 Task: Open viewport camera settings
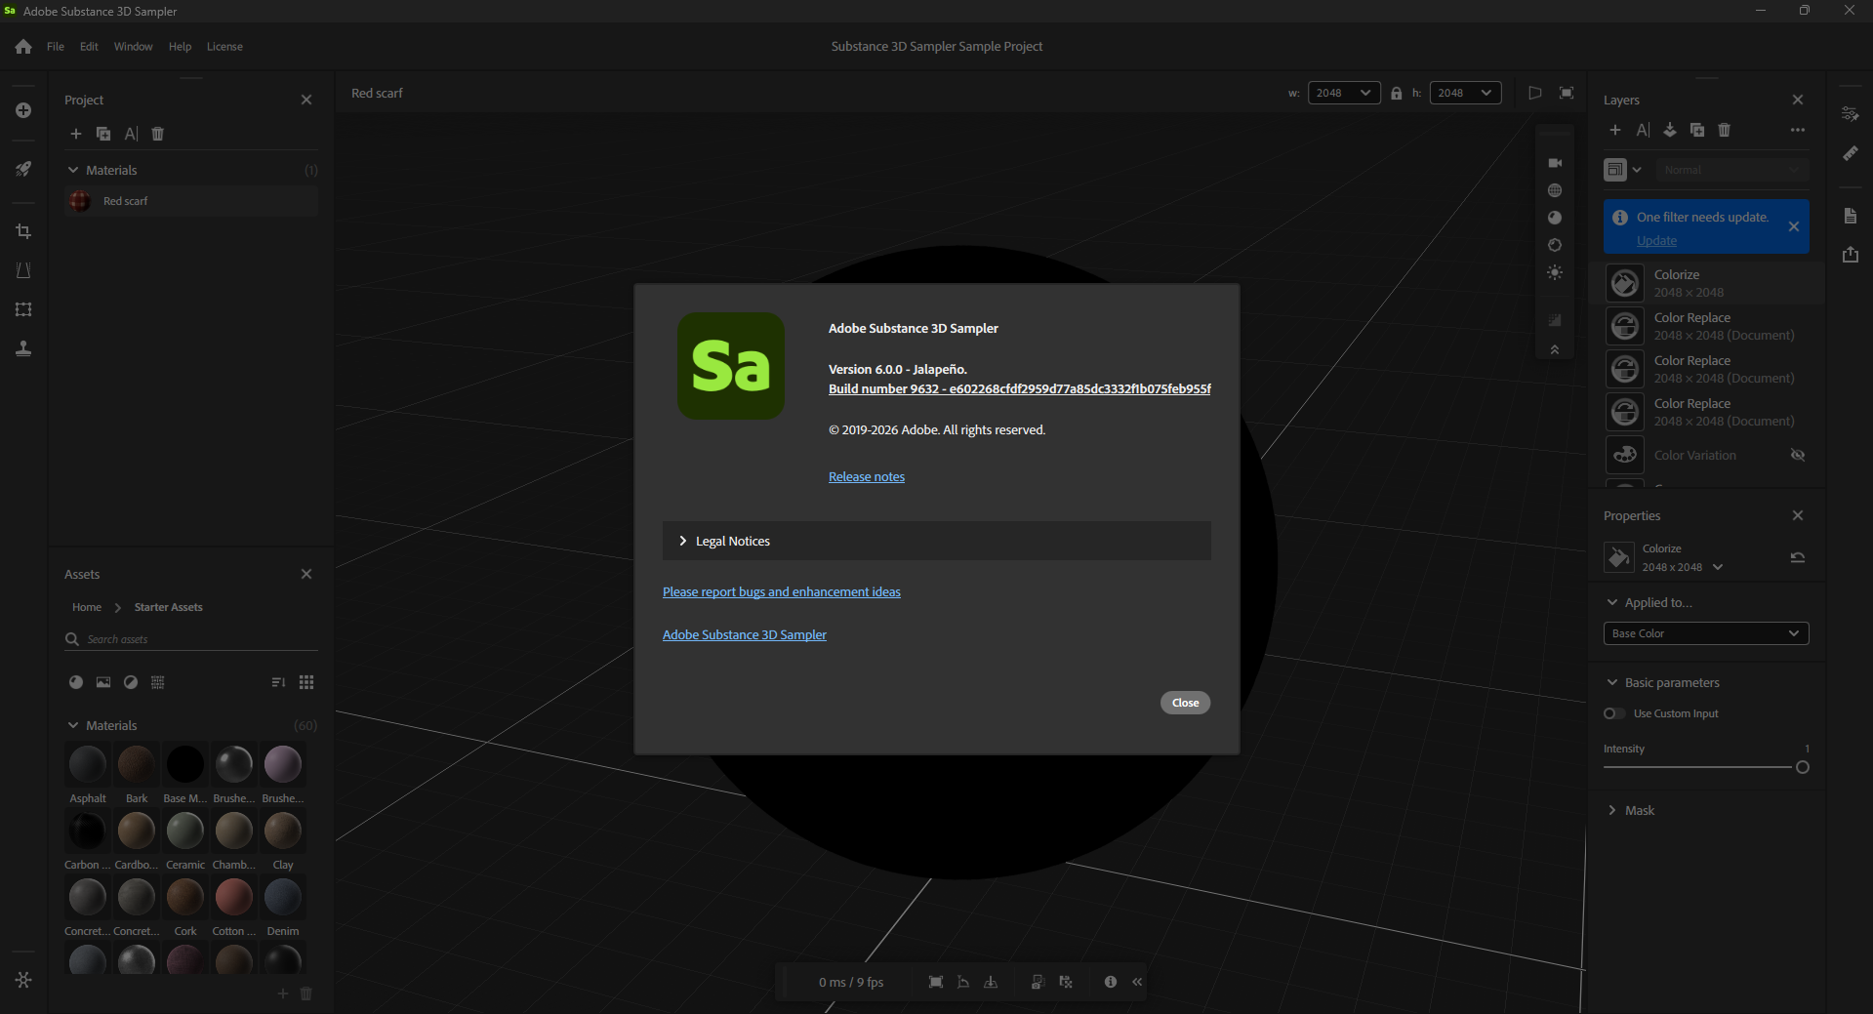(x=1555, y=163)
